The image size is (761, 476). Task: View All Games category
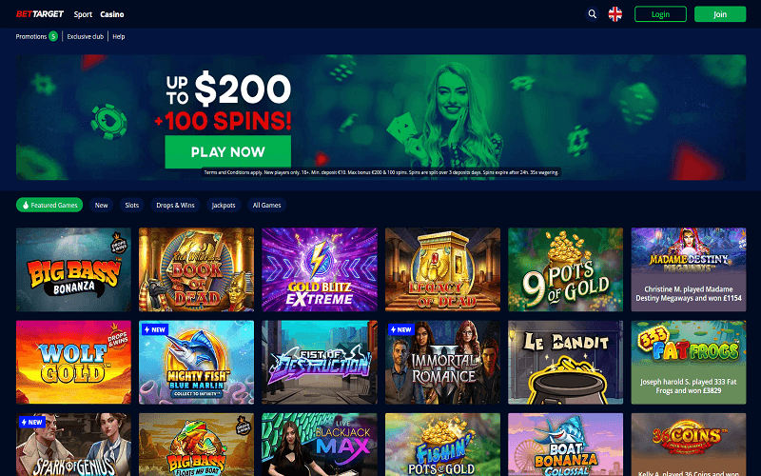(x=267, y=205)
